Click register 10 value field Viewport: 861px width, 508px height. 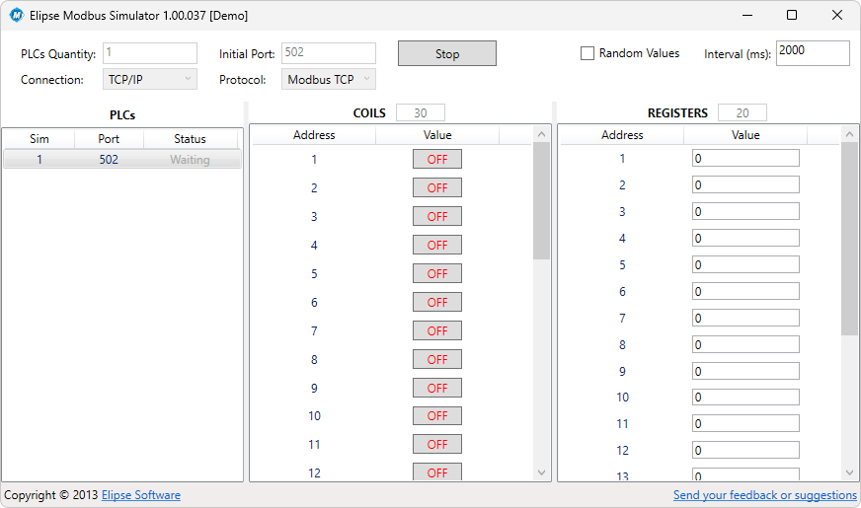745,398
